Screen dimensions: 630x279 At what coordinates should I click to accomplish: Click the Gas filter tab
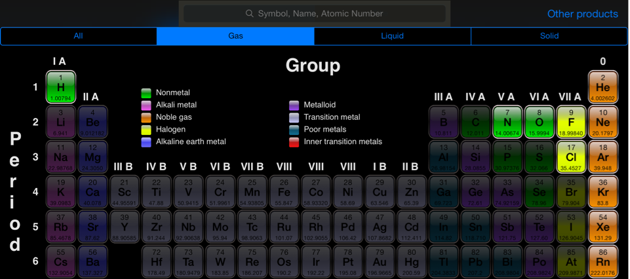point(235,36)
